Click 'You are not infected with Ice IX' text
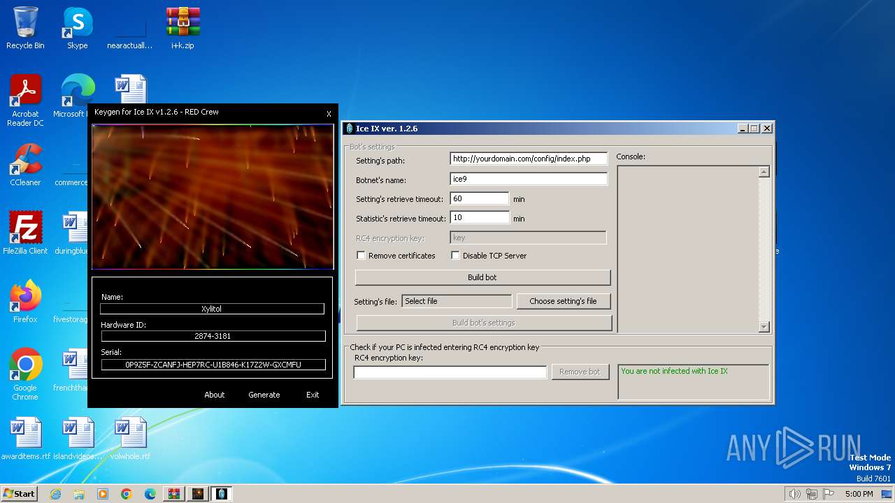895x503 pixels. (x=674, y=371)
